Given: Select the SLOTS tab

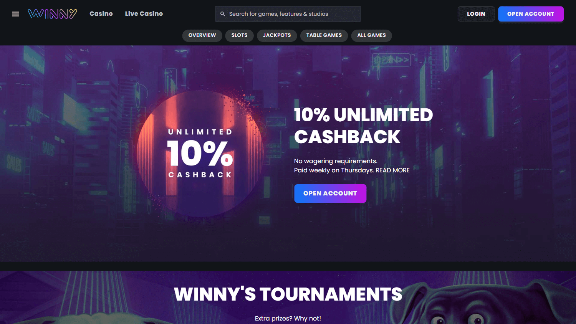Looking at the screenshot, I should [x=239, y=35].
